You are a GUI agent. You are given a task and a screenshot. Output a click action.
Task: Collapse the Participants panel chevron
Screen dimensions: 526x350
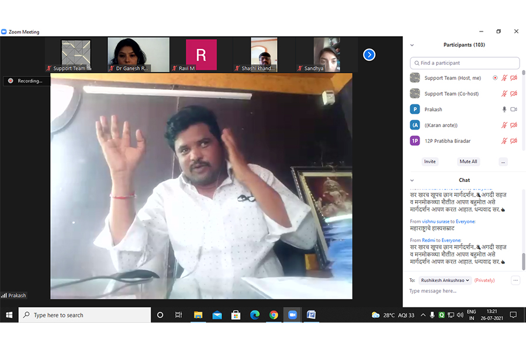pos(412,45)
